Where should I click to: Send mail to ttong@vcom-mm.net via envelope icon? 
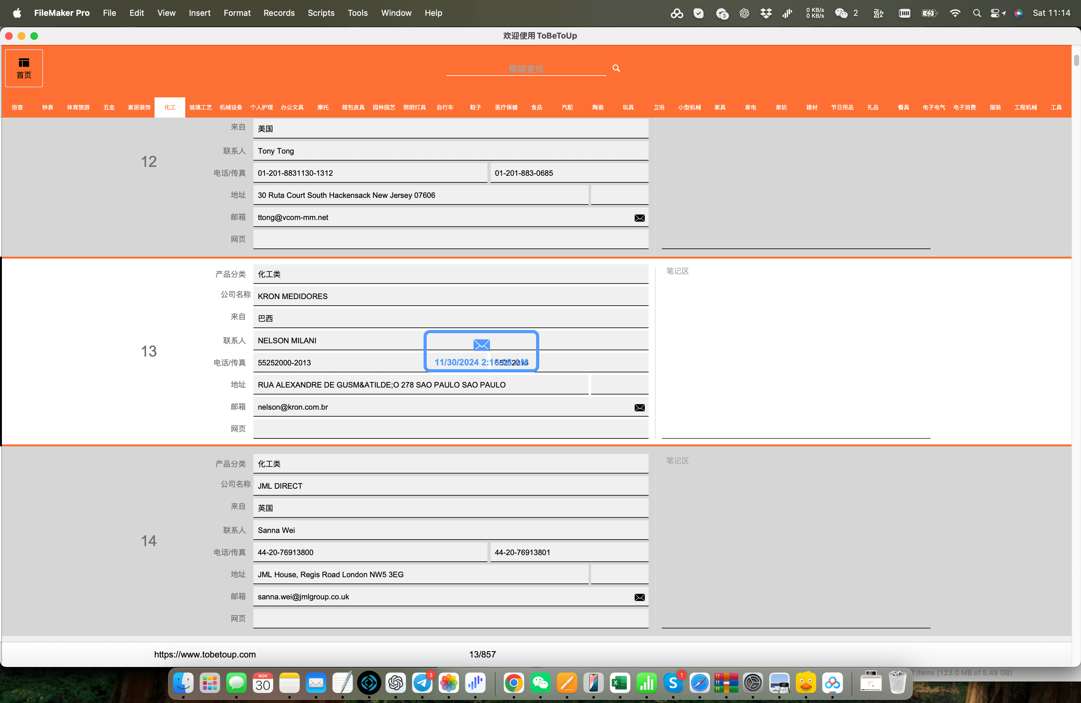click(639, 218)
